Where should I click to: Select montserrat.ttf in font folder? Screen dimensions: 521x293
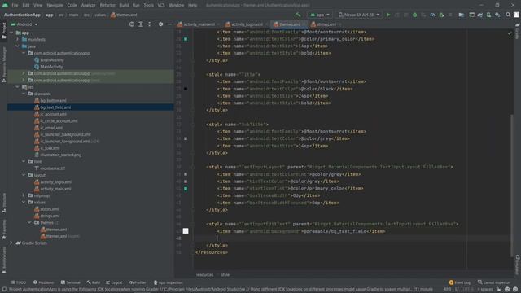click(52, 168)
